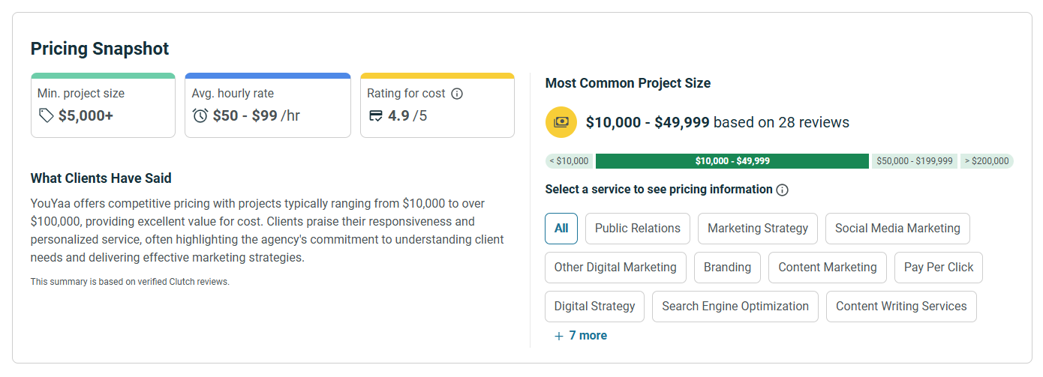
Task: Show Search Engine Optimization pricing
Action: [735, 307]
